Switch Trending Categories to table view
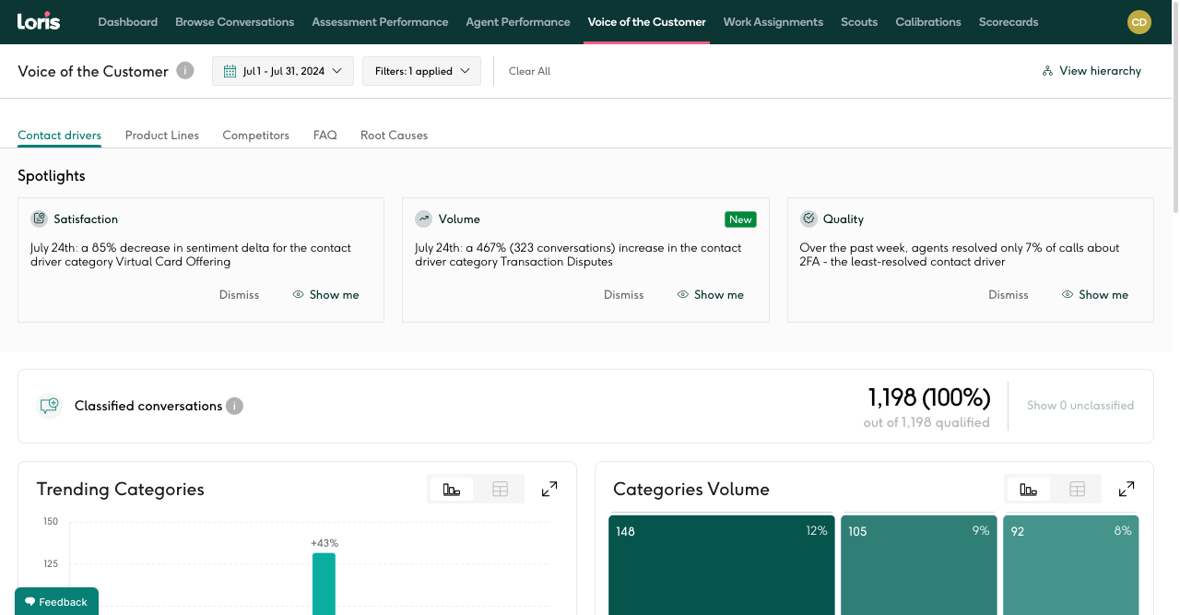The height and width of the screenshot is (615, 1180). [500, 489]
